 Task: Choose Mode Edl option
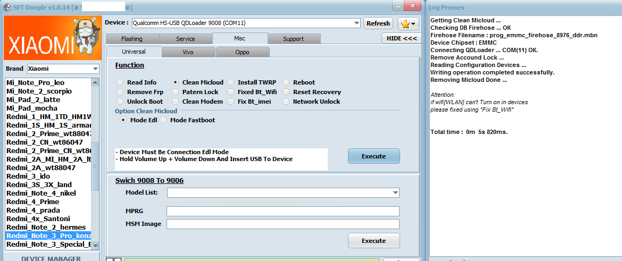tap(123, 120)
